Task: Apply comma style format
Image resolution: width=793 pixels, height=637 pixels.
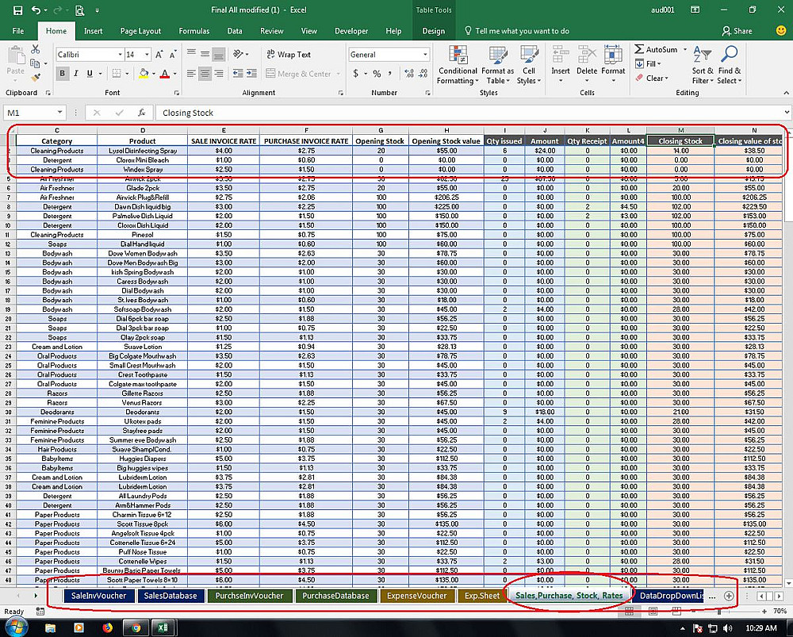Action: click(390, 74)
